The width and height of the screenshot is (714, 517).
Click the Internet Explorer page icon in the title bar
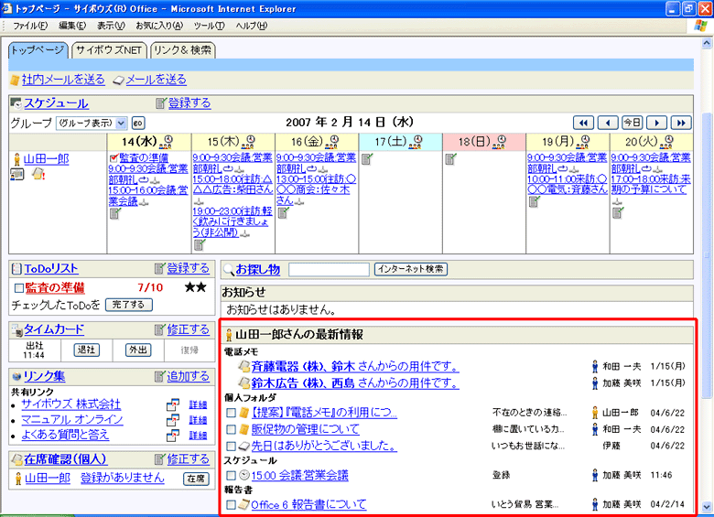pyautogui.click(x=6, y=8)
